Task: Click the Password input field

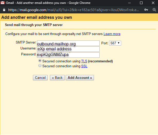Action: (x=68, y=55)
